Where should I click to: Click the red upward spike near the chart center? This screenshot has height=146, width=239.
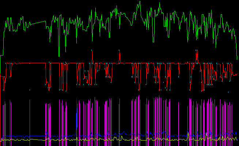[x=119, y=55]
